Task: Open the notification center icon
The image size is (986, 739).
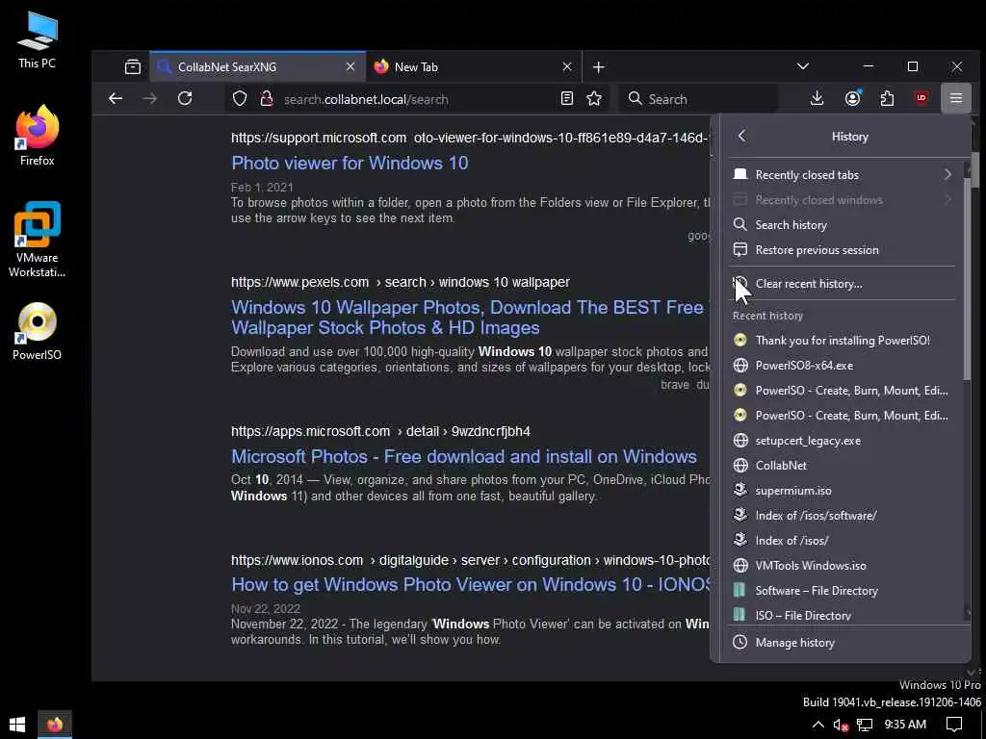Action: [954, 725]
